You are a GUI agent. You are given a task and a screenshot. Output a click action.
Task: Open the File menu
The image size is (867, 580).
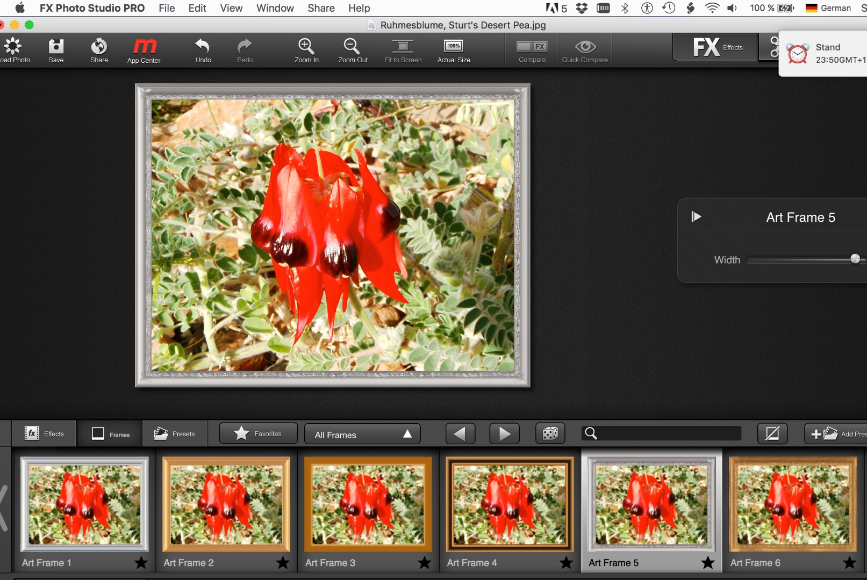pyautogui.click(x=167, y=8)
